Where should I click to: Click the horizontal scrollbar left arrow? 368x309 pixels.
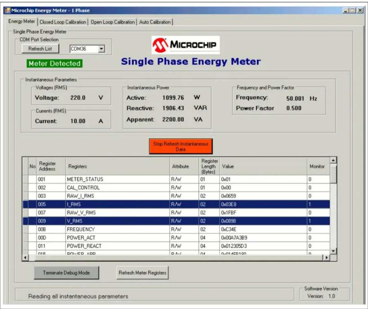25,257
